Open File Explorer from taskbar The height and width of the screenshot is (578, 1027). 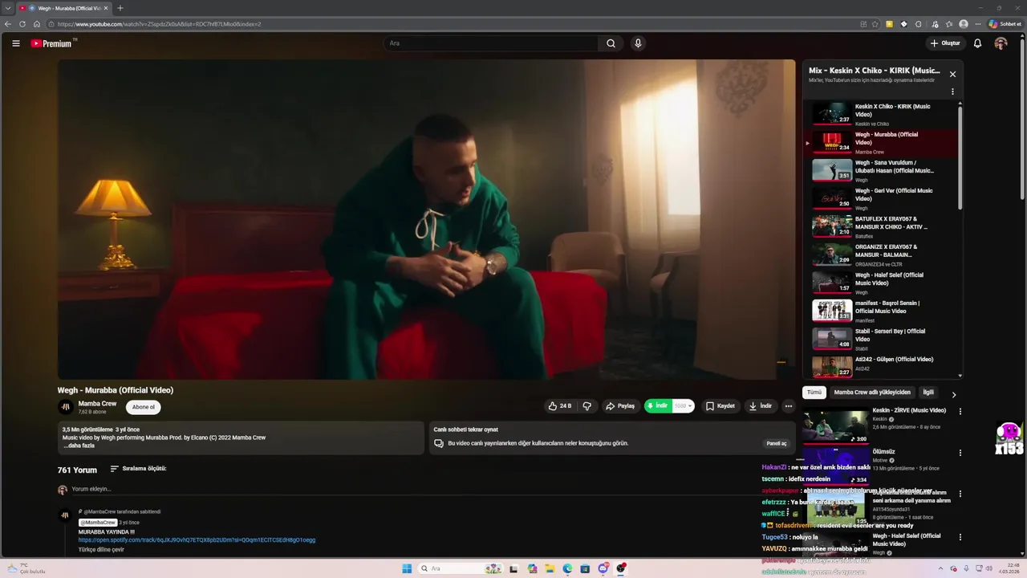550,568
